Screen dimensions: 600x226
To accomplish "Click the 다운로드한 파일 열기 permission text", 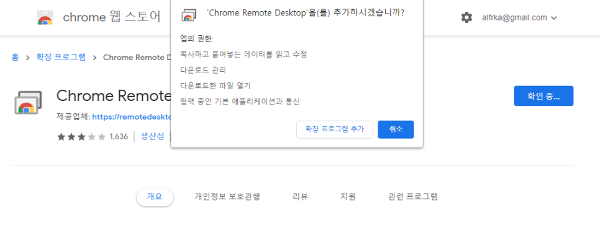I will coord(216,85).
